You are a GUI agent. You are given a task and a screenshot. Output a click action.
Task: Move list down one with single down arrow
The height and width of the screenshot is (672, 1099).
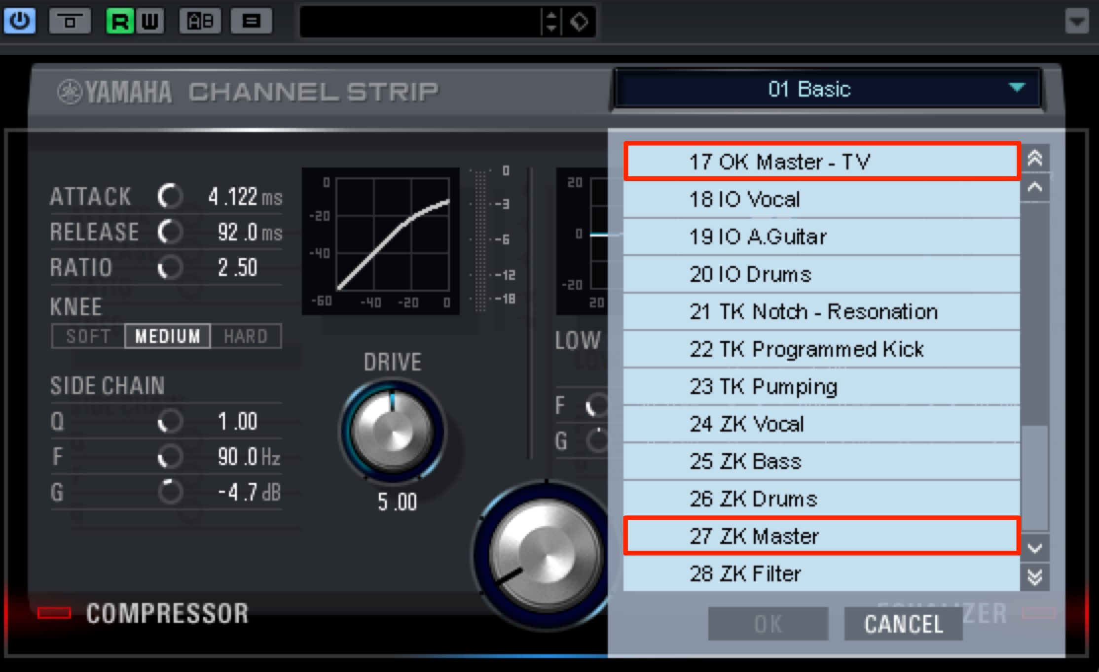(x=1035, y=548)
